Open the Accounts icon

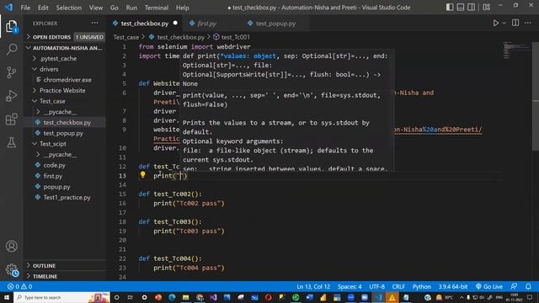point(11,247)
